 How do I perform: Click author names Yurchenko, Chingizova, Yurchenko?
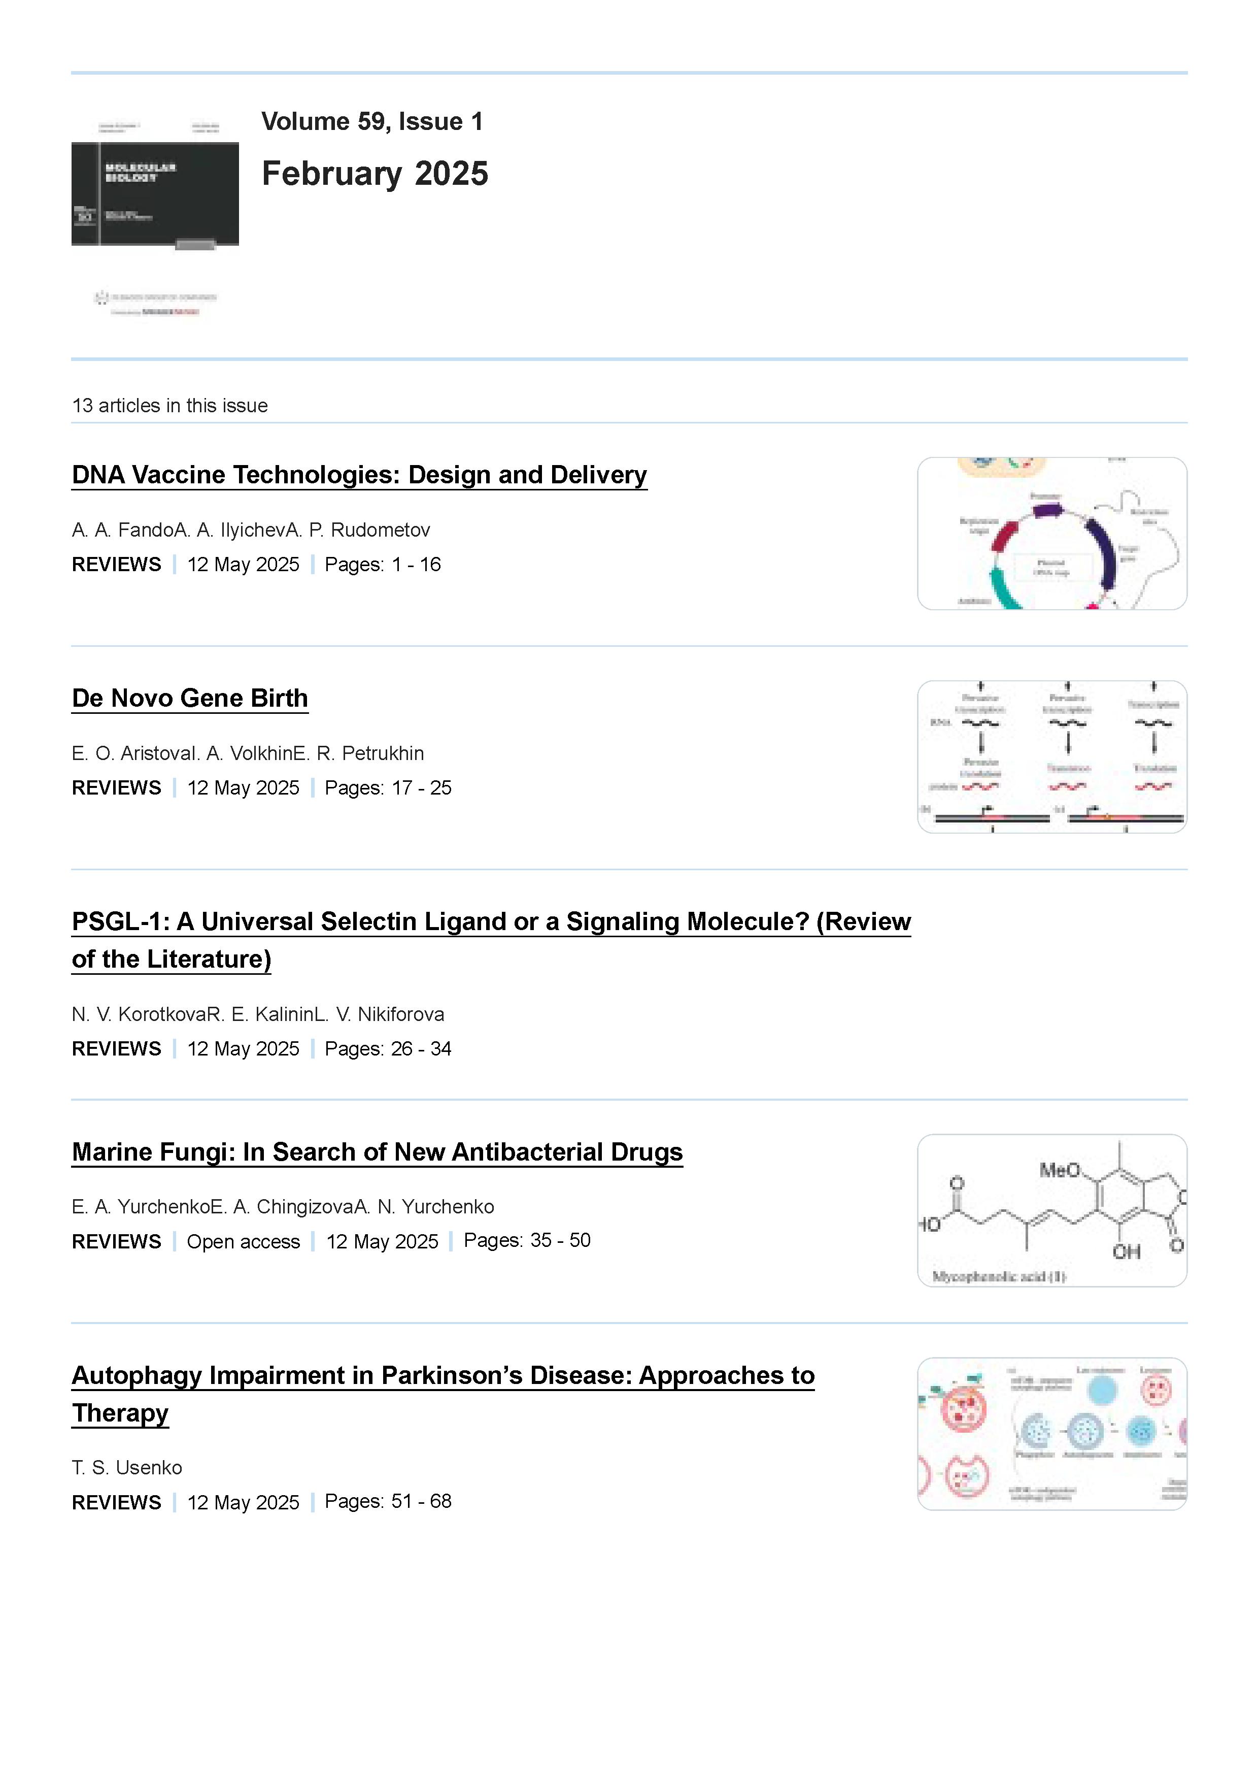click(x=283, y=1206)
